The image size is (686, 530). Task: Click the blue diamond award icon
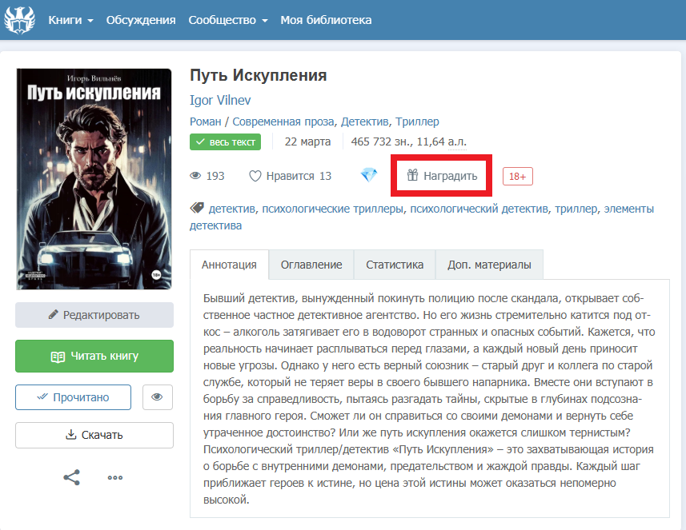[x=368, y=176]
